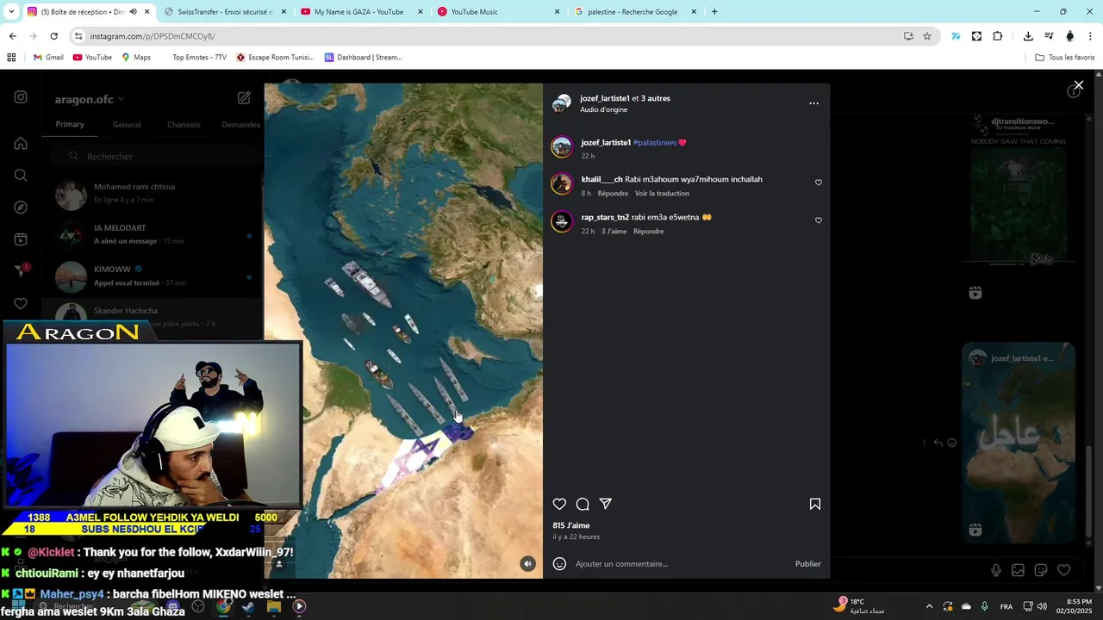Open the Tous les favoris folder
This screenshot has width=1103, height=620.
(1065, 58)
